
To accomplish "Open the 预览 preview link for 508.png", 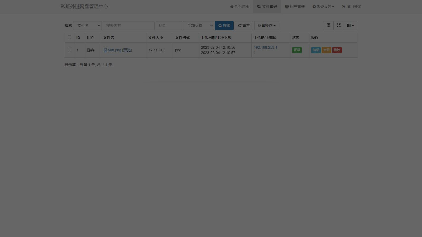I will (127, 50).
